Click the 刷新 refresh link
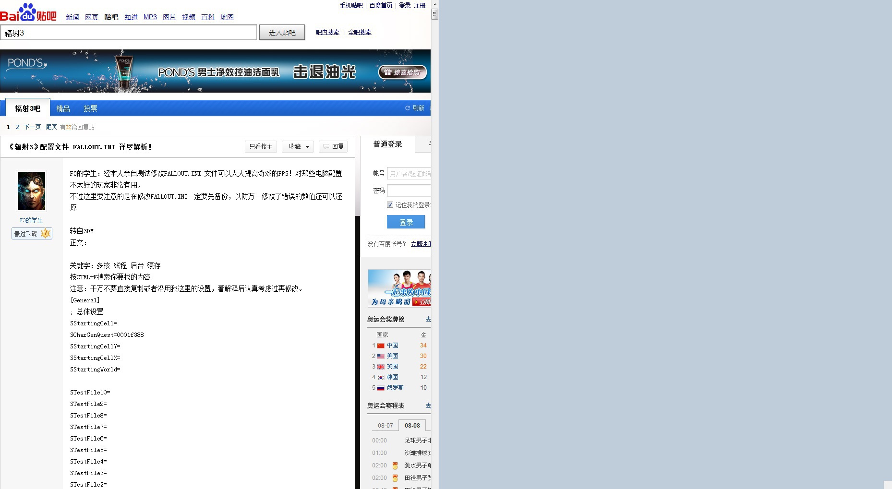Screen dimensions: 892x489 point(419,108)
